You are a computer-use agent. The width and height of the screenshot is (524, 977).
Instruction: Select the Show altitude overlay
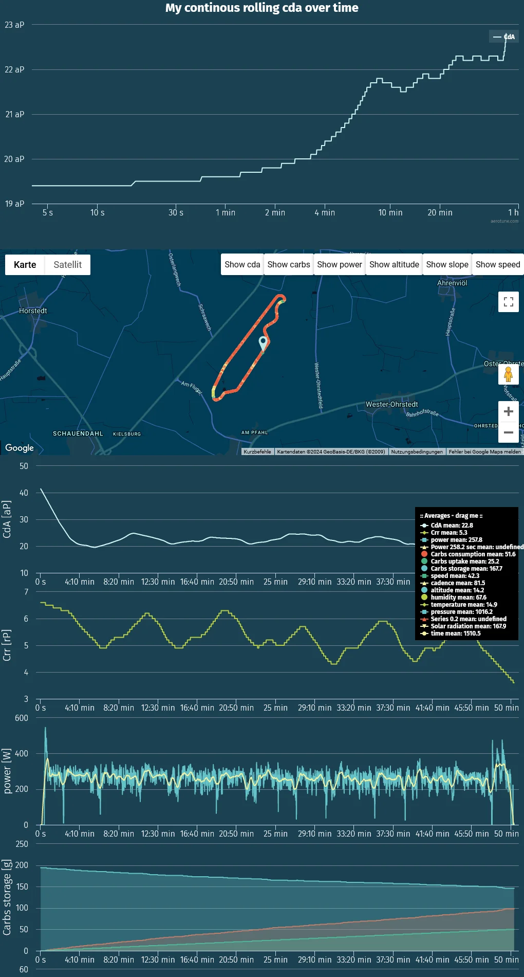pyautogui.click(x=394, y=265)
